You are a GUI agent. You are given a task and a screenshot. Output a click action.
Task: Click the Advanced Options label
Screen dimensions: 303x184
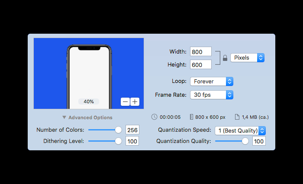point(90,117)
